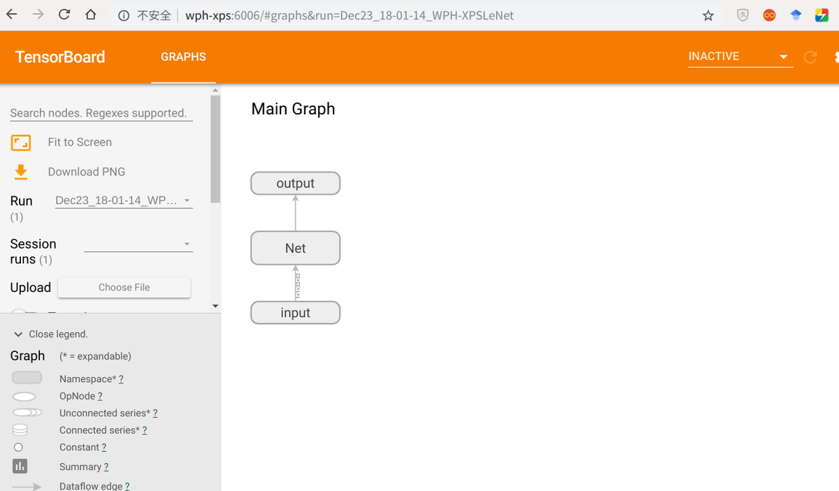
Task: Select the Net namespace node
Action: pos(296,248)
